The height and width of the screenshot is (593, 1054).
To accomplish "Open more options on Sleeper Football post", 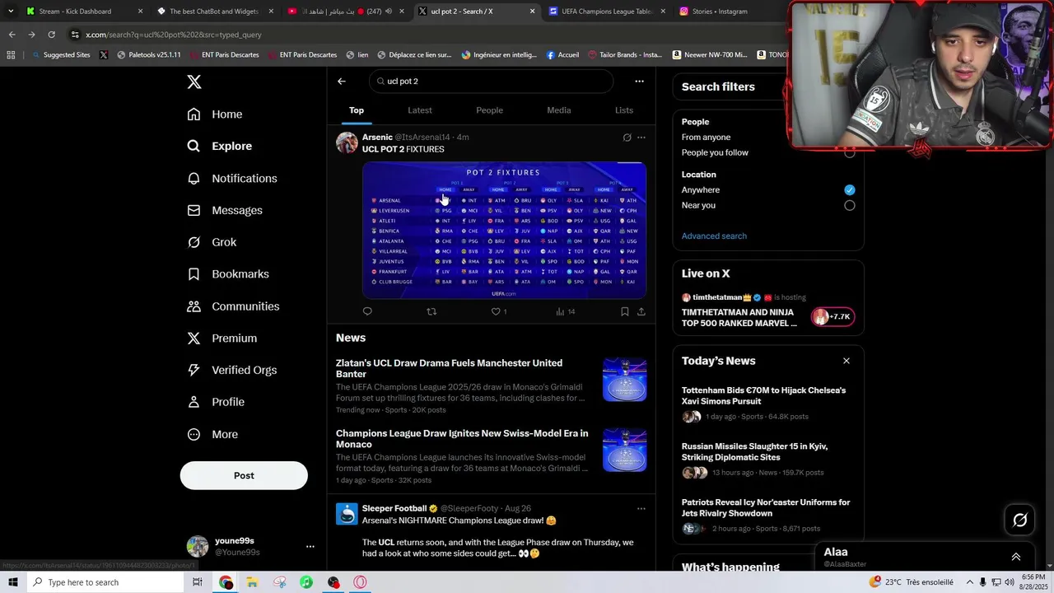I will pyautogui.click(x=641, y=509).
